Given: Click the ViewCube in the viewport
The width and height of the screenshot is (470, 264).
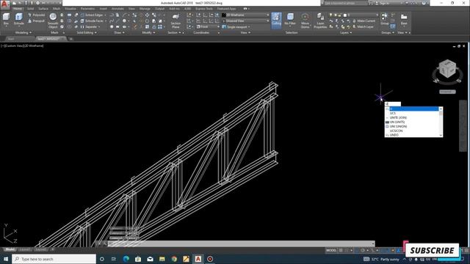Looking at the screenshot, I should pos(447,68).
